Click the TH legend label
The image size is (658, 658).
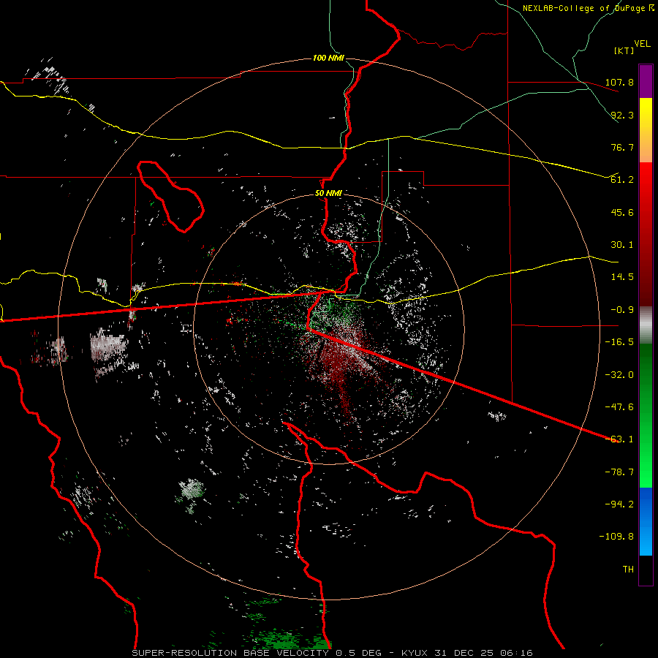pyautogui.click(x=628, y=570)
